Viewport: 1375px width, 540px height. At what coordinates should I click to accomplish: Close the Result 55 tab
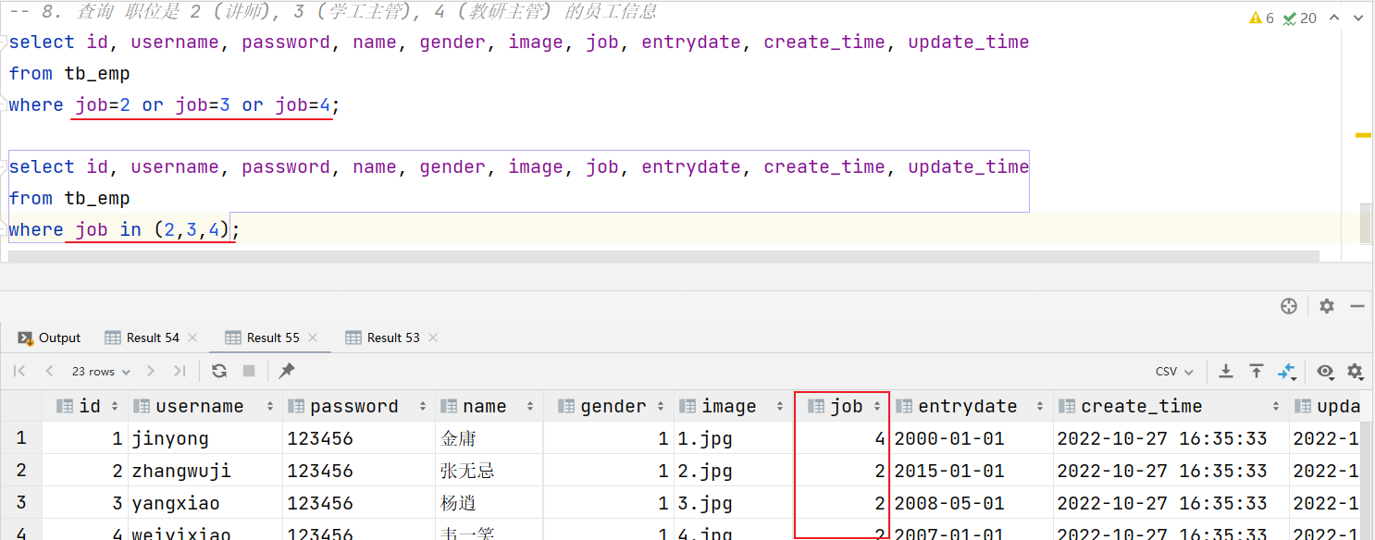pos(313,337)
